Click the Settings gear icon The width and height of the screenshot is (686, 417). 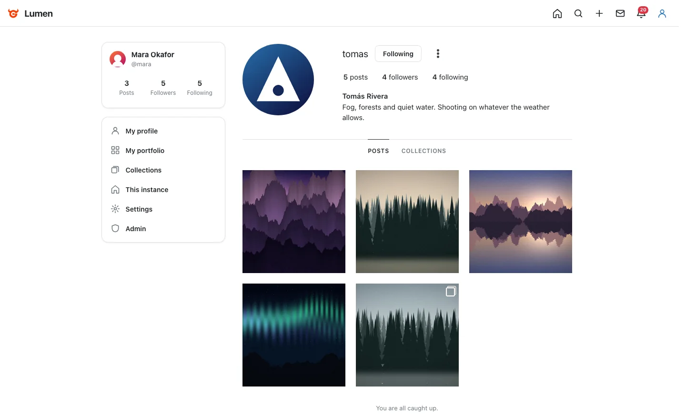point(115,209)
